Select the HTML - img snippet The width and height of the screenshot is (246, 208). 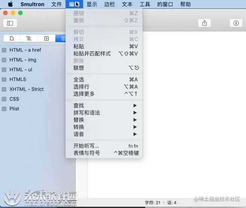23,60
